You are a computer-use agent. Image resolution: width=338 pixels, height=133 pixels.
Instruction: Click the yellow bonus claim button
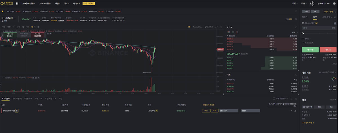point(88,4)
